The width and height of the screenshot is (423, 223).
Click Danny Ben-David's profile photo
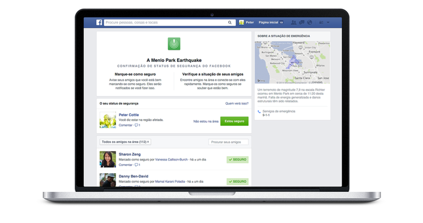(x=108, y=180)
